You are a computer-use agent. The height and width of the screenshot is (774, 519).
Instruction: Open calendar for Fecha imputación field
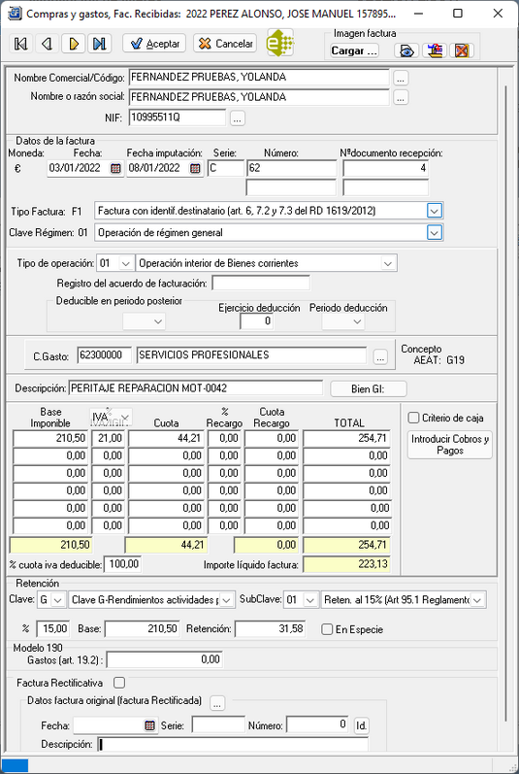(196, 168)
